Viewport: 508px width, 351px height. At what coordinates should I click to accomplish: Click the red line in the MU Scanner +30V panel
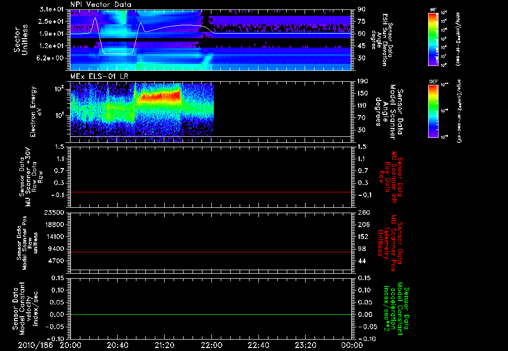point(211,192)
